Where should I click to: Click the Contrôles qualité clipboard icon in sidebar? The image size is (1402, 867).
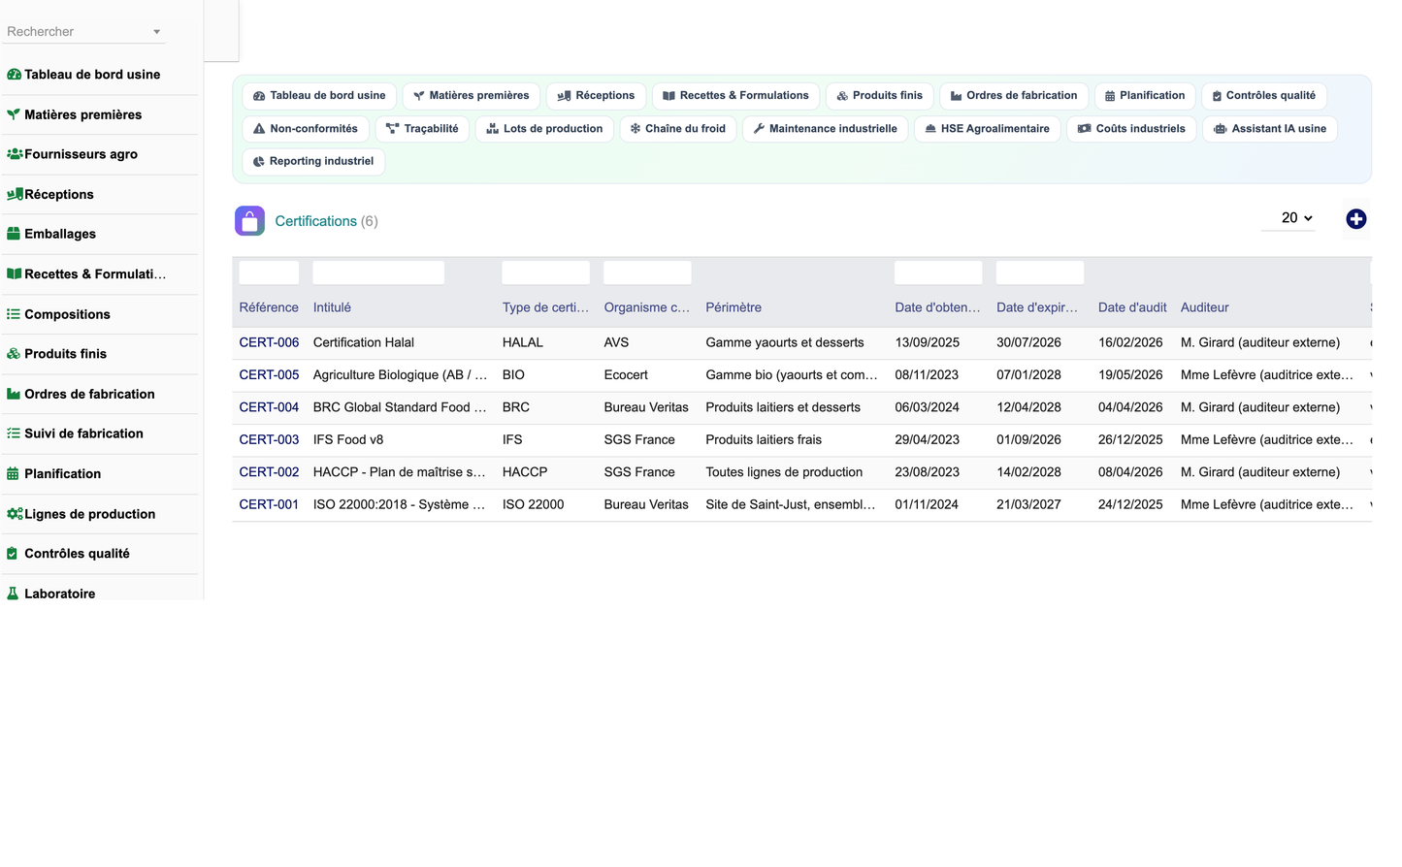coord(12,554)
